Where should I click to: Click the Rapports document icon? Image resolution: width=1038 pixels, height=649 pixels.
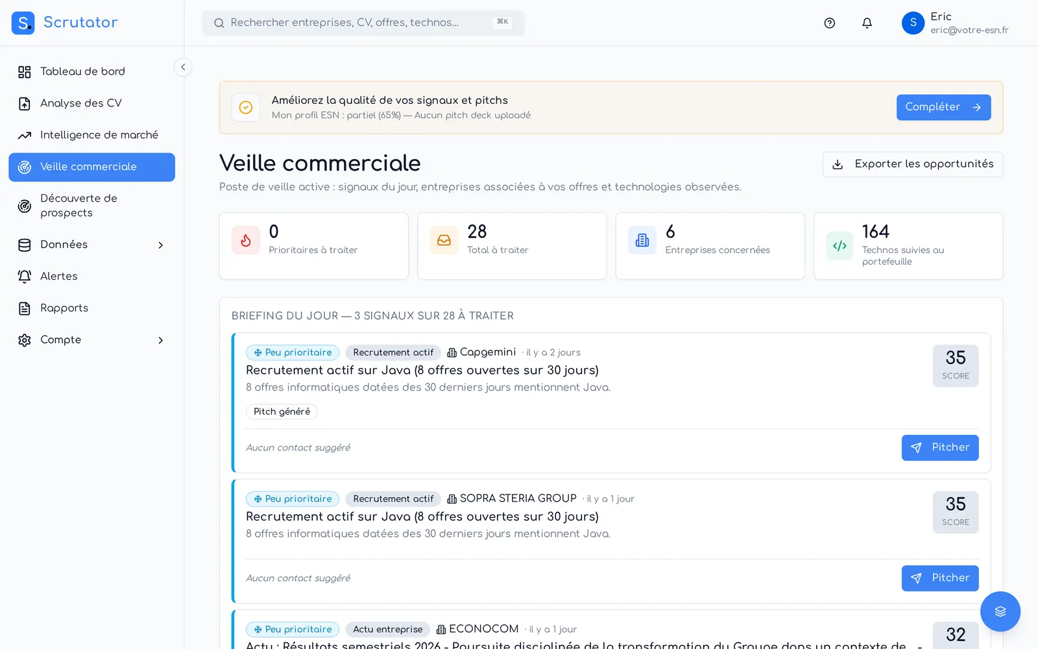(25, 309)
